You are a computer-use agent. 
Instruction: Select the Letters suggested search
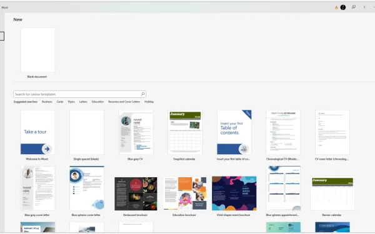point(83,102)
